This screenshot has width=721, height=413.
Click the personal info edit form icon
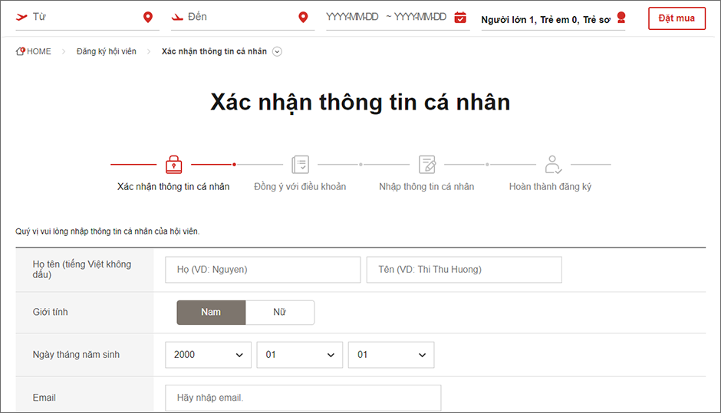pyautogui.click(x=426, y=164)
